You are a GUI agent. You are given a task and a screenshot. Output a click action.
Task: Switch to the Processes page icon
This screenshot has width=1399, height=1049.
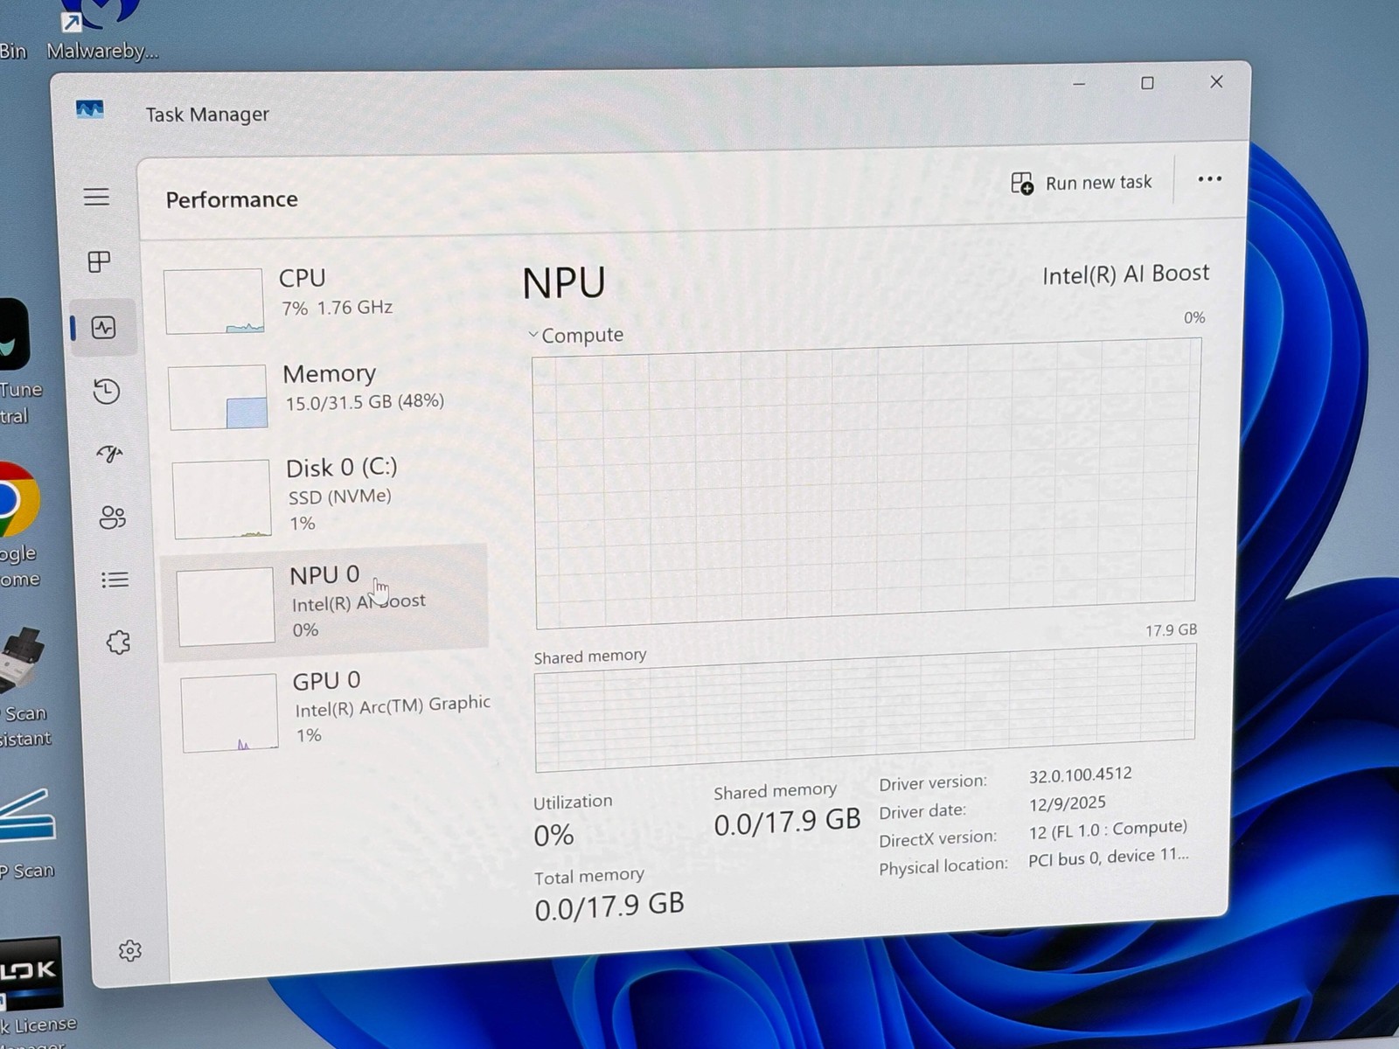pos(100,261)
